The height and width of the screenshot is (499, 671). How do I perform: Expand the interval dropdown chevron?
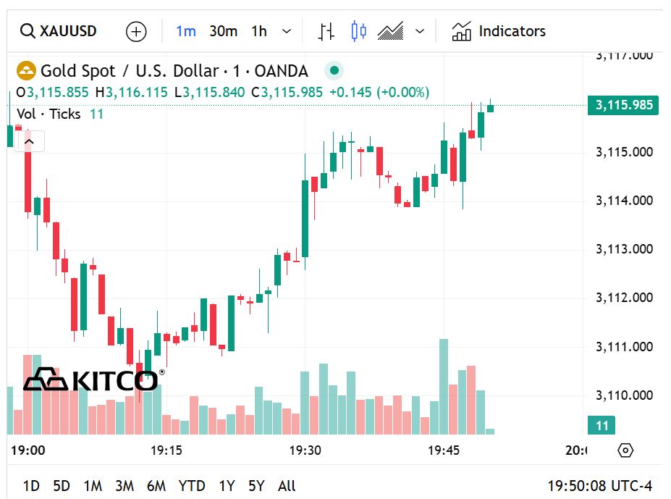point(287,31)
